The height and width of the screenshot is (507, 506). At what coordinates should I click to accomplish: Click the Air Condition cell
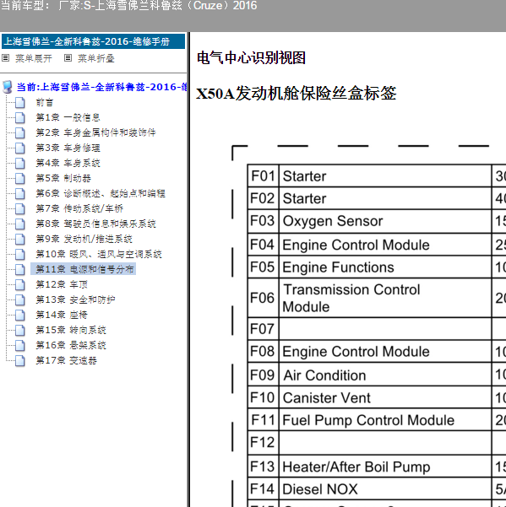click(385, 375)
